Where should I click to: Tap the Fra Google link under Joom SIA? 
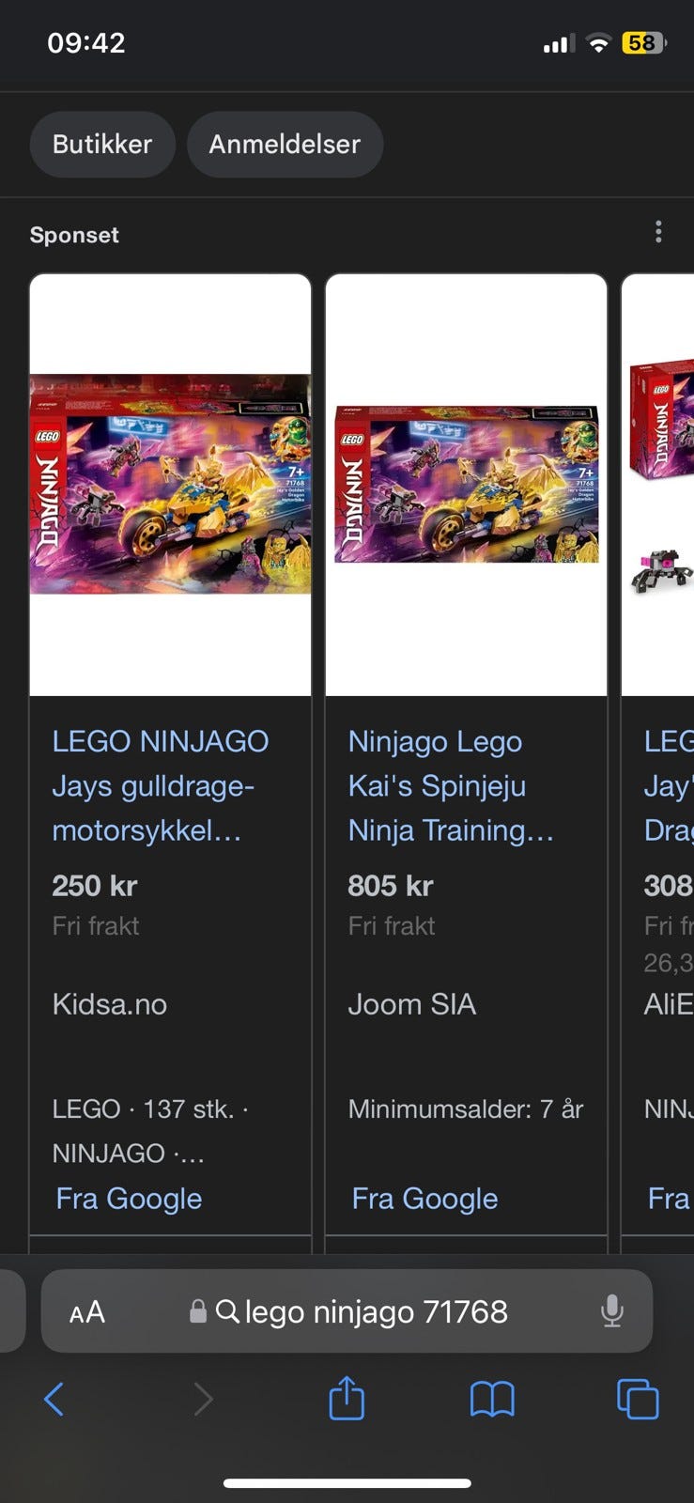point(424,1199)
